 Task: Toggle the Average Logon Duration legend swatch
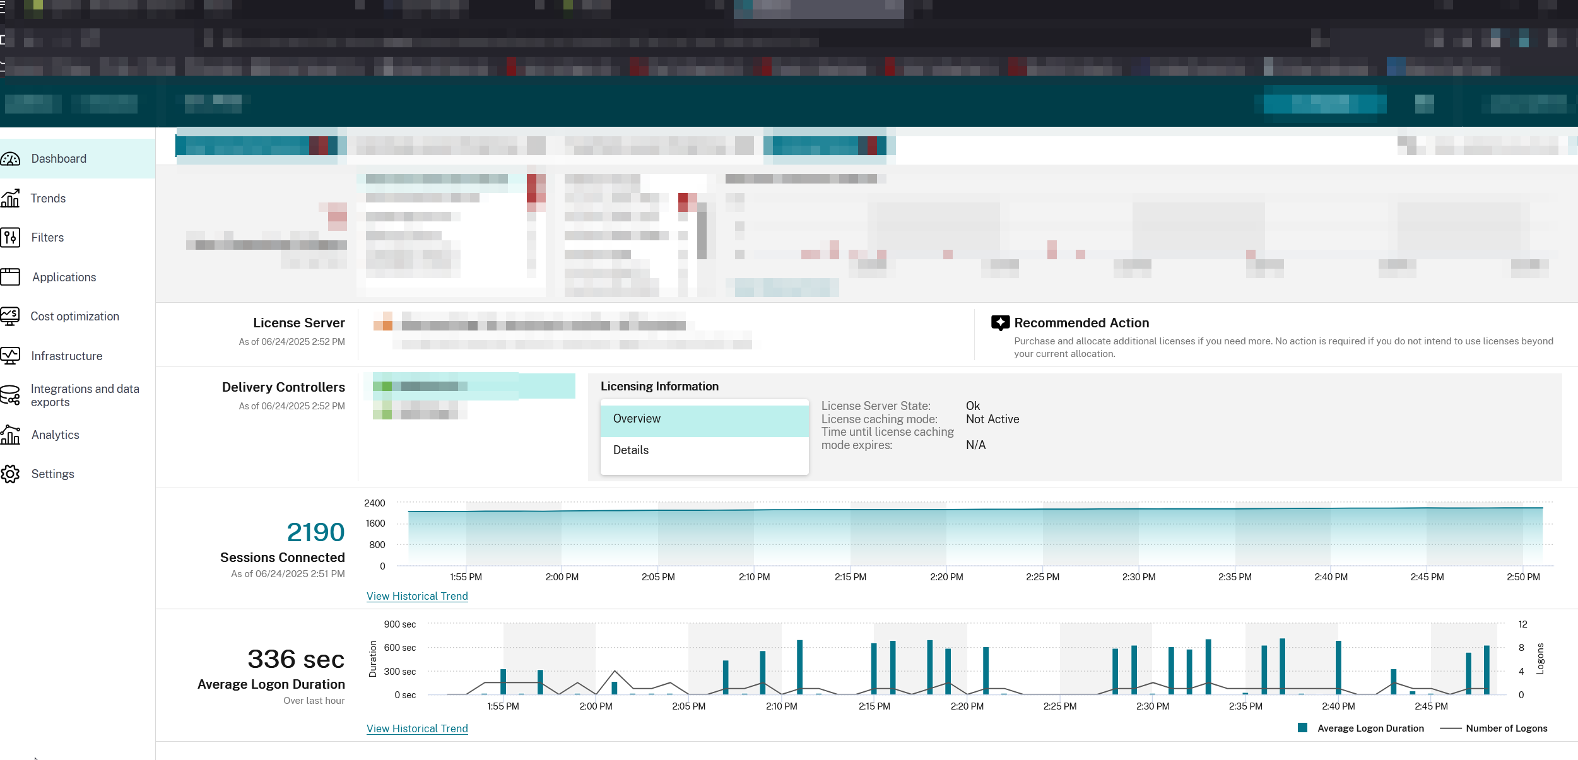1302,728
